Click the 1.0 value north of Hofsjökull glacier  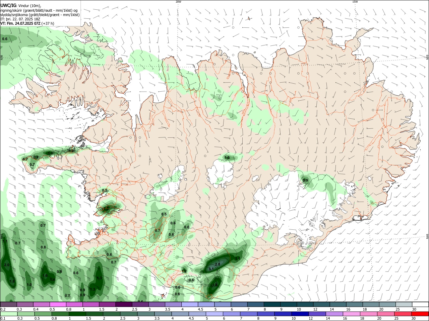227,157
